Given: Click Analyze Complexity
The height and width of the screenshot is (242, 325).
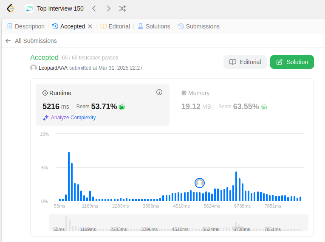Looking at the screenshot, I should (x=73, y=118).
